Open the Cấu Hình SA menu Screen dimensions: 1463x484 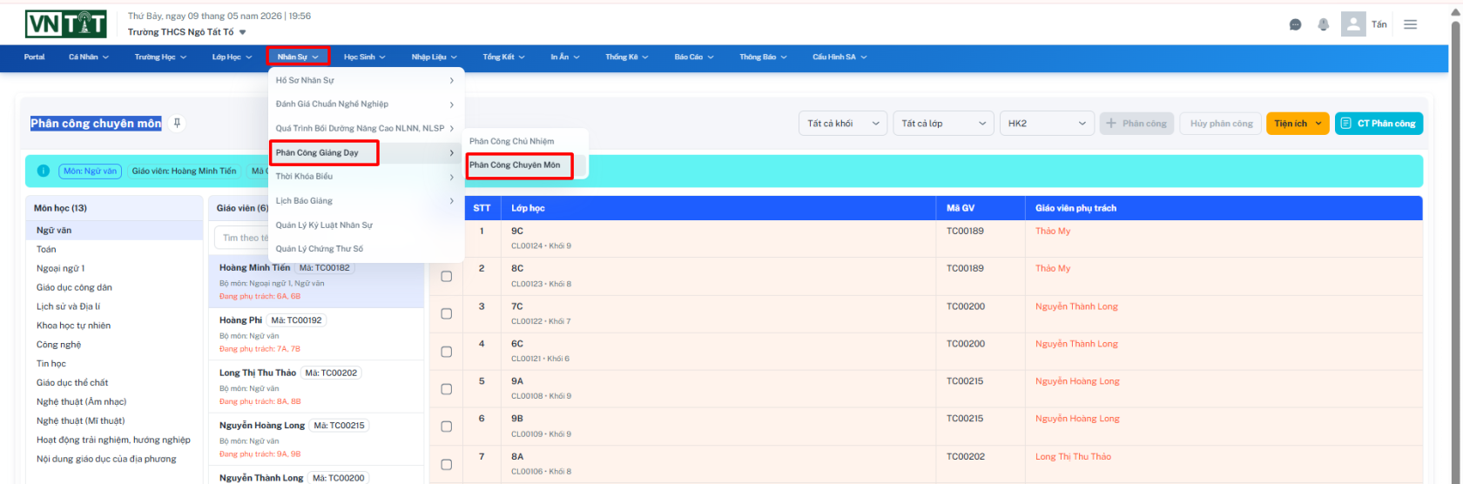point(839,57)
